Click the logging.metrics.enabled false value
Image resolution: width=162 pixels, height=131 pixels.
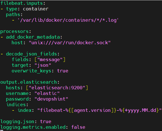(78, 127)
